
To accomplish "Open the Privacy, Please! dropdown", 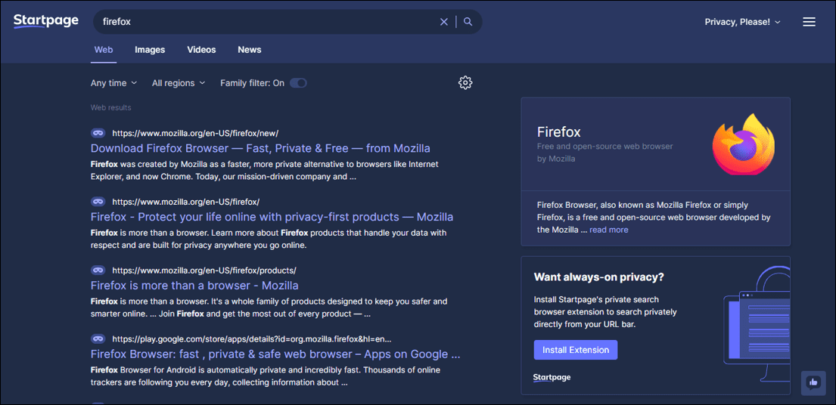I will click(x=742, y=22).
